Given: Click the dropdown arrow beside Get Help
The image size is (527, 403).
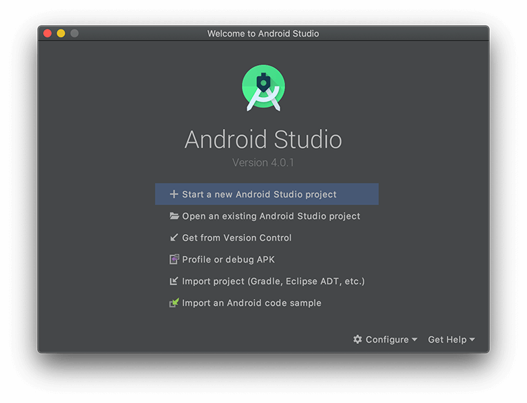Looking at the screenshot, I should [472, 340].
